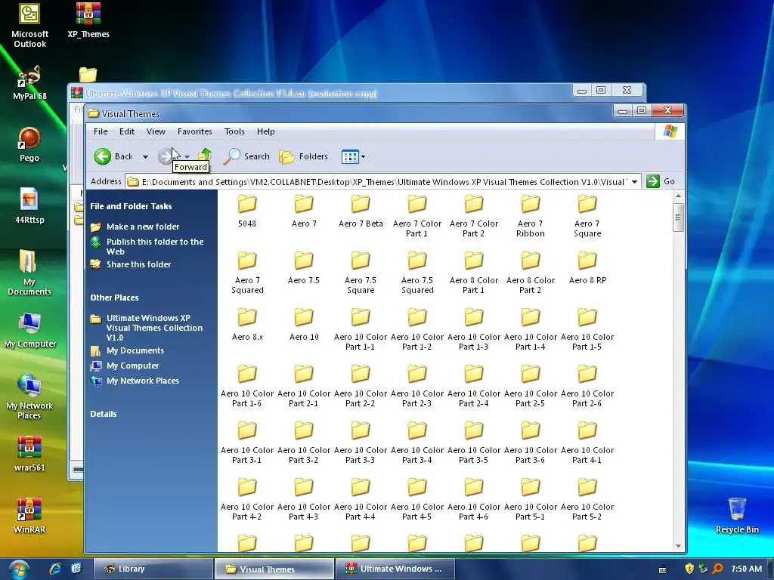Click the vertical scrollbar thumb
Screen dimensions: 774x580
pyautogui.click(x=678, y=217)
